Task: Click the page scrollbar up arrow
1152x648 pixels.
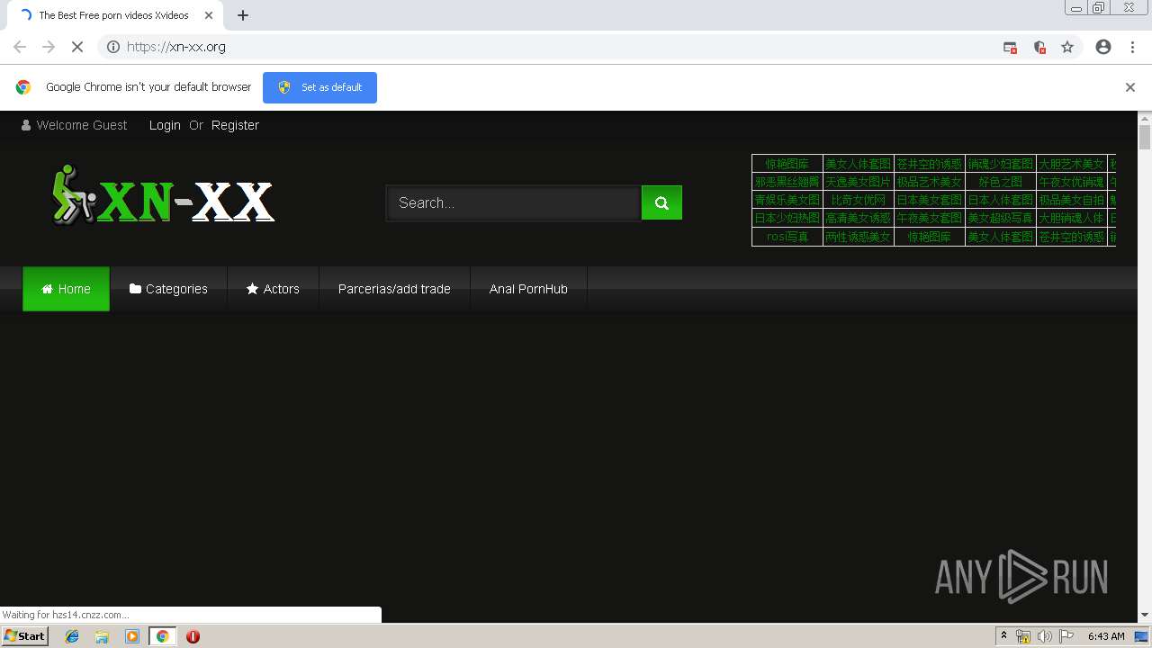Action: 1145,118
